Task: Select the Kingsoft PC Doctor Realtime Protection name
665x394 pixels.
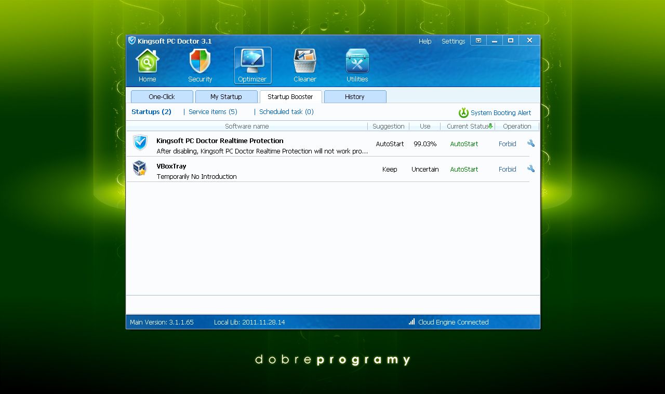Action: tap(220, 140)
